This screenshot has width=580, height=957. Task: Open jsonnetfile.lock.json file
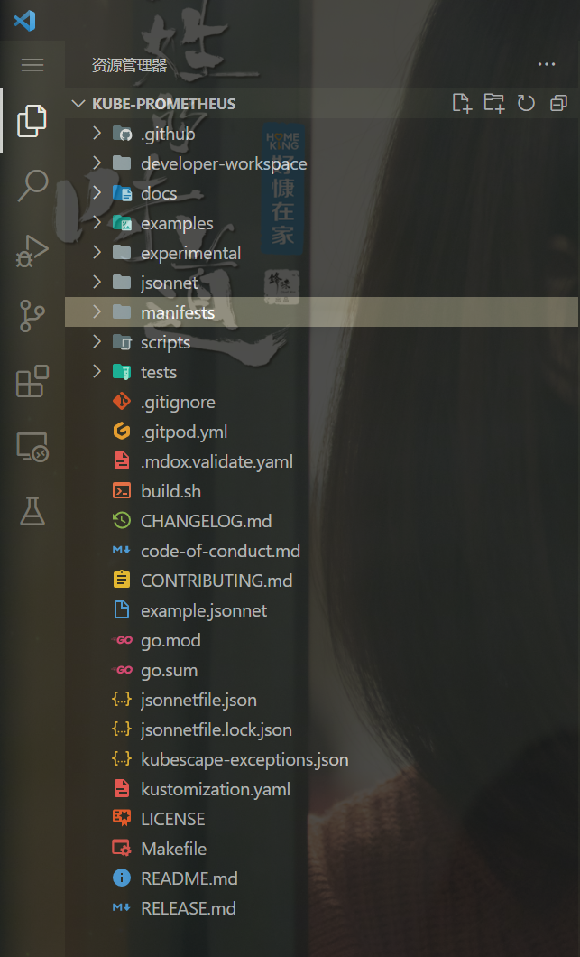click(216, 730)
